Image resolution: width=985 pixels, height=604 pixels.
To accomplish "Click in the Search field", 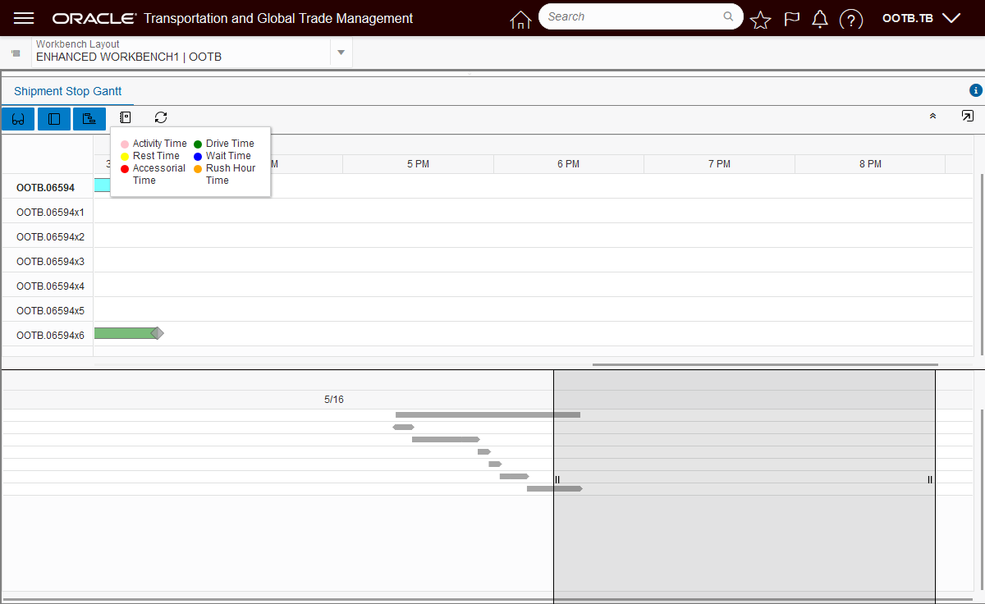I will click(x=634, y=16).
